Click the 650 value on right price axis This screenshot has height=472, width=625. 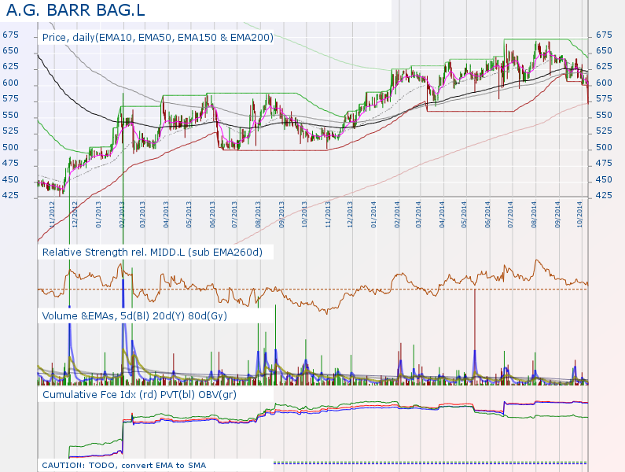coord(604,50)
